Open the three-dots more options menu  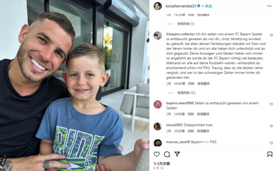(269, 6)
